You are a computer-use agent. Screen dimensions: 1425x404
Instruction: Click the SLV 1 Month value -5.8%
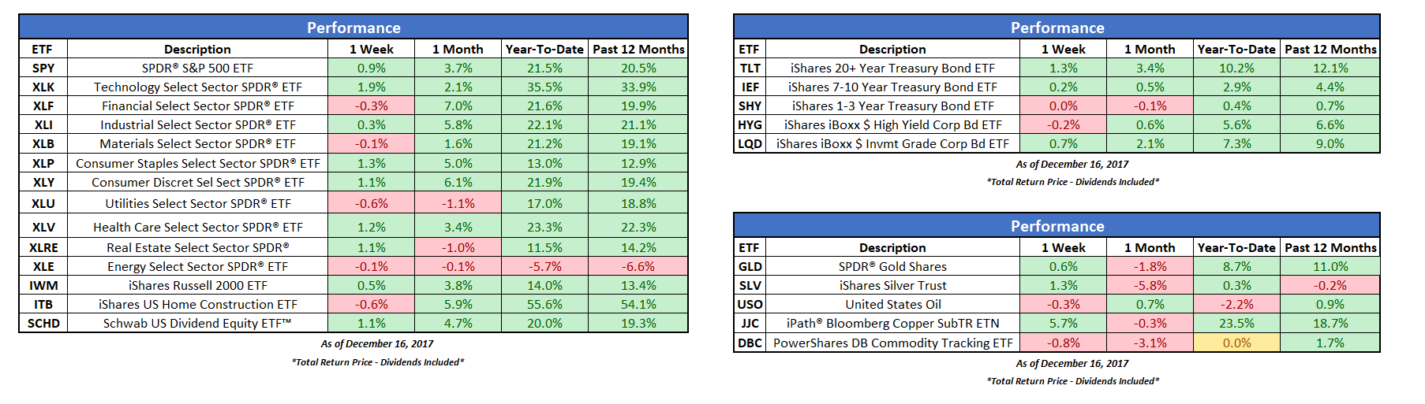point(1150,286)
